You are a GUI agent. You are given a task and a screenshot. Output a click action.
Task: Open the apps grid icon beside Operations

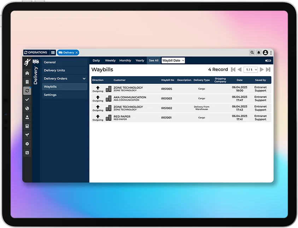[x=53, y=53]
